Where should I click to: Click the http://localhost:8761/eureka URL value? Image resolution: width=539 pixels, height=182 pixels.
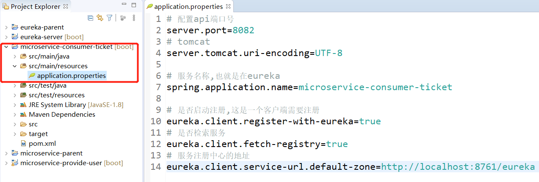[458, 167]
